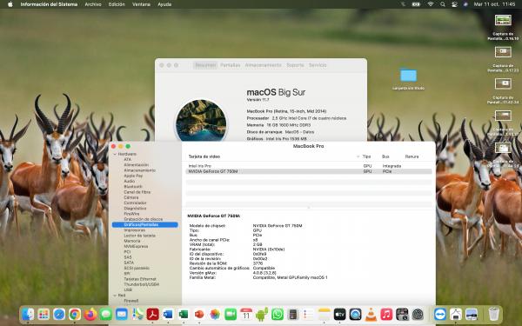Launch Apple TV from the dock

339,315
